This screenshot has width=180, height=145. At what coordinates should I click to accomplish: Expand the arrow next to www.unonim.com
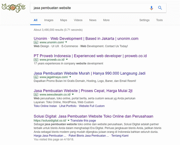tap(66, 42)
